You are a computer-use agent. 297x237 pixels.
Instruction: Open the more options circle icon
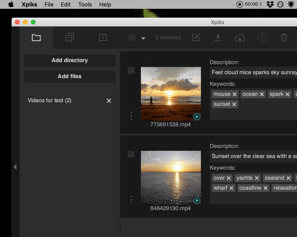[262, 38]
